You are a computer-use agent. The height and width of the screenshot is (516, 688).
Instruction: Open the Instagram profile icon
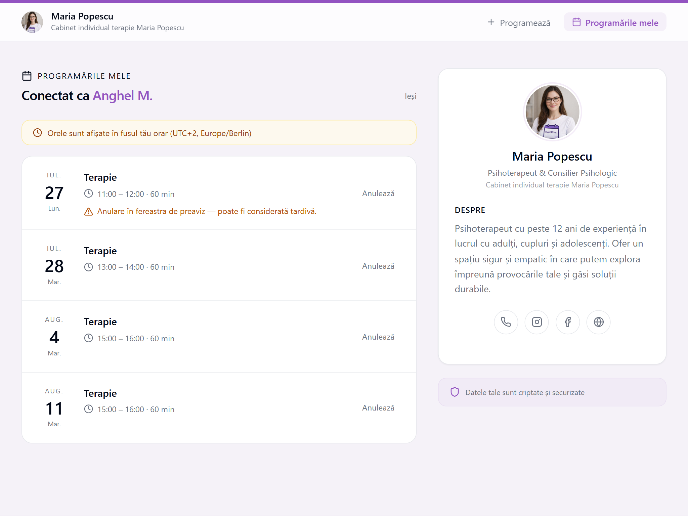click(537, 322)
